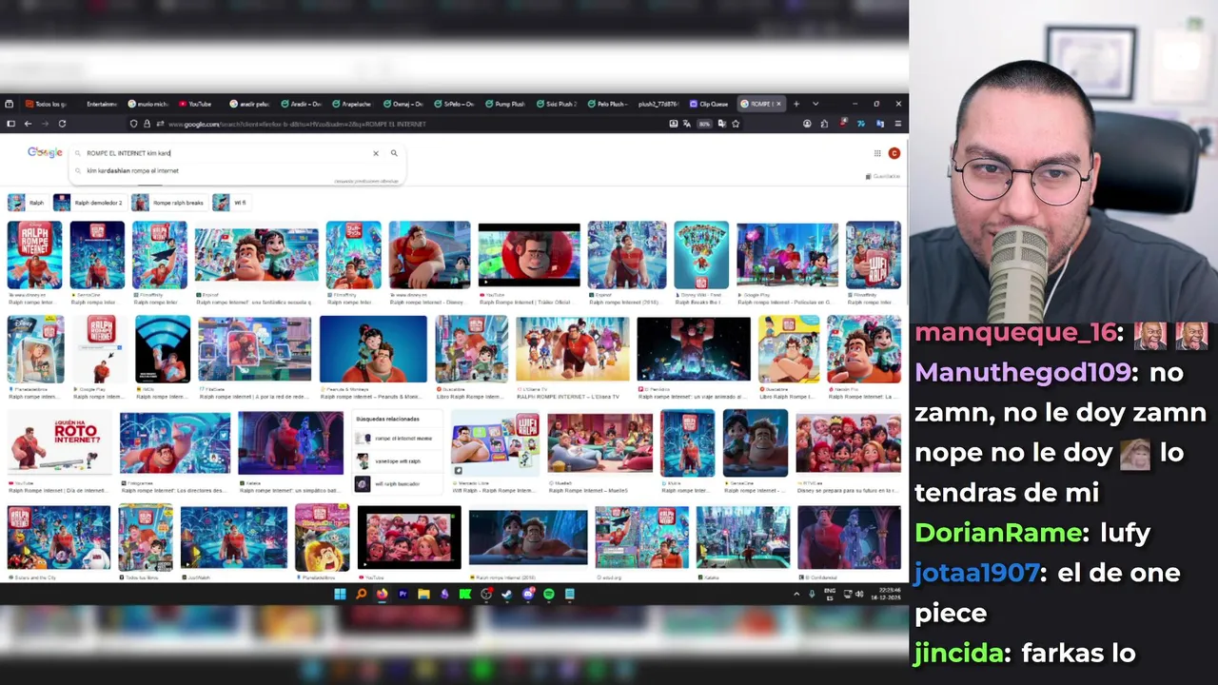The width and height of the screenshot is (1218, 685).
Task: Click the Firefox icon in taskbar
Action: [x=382, y=595]
